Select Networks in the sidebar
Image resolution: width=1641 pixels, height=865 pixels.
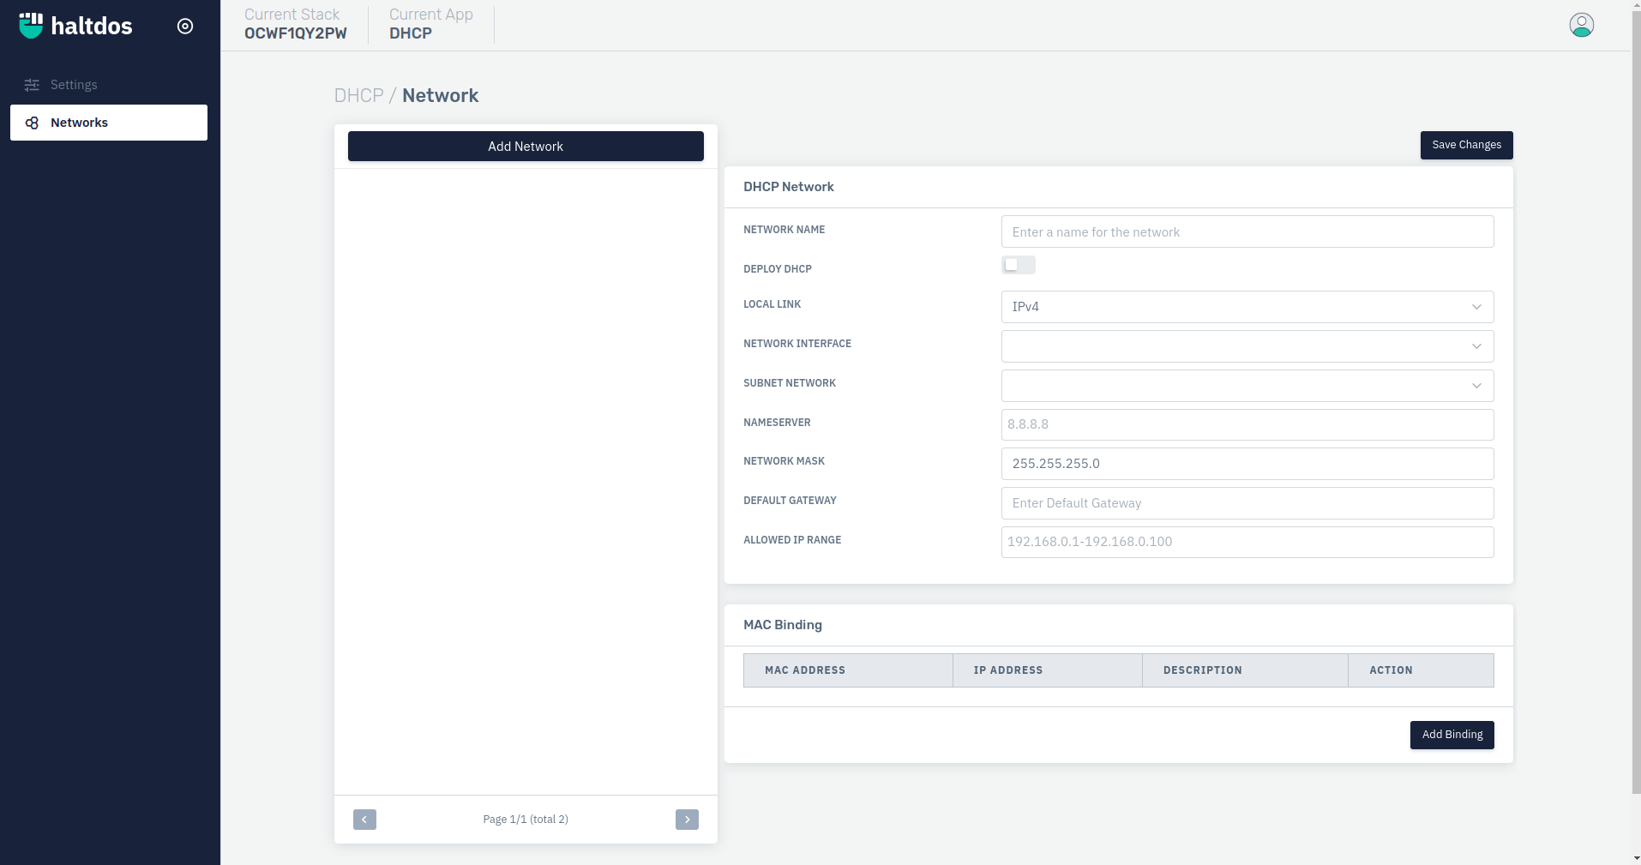[x=109, y=123]
